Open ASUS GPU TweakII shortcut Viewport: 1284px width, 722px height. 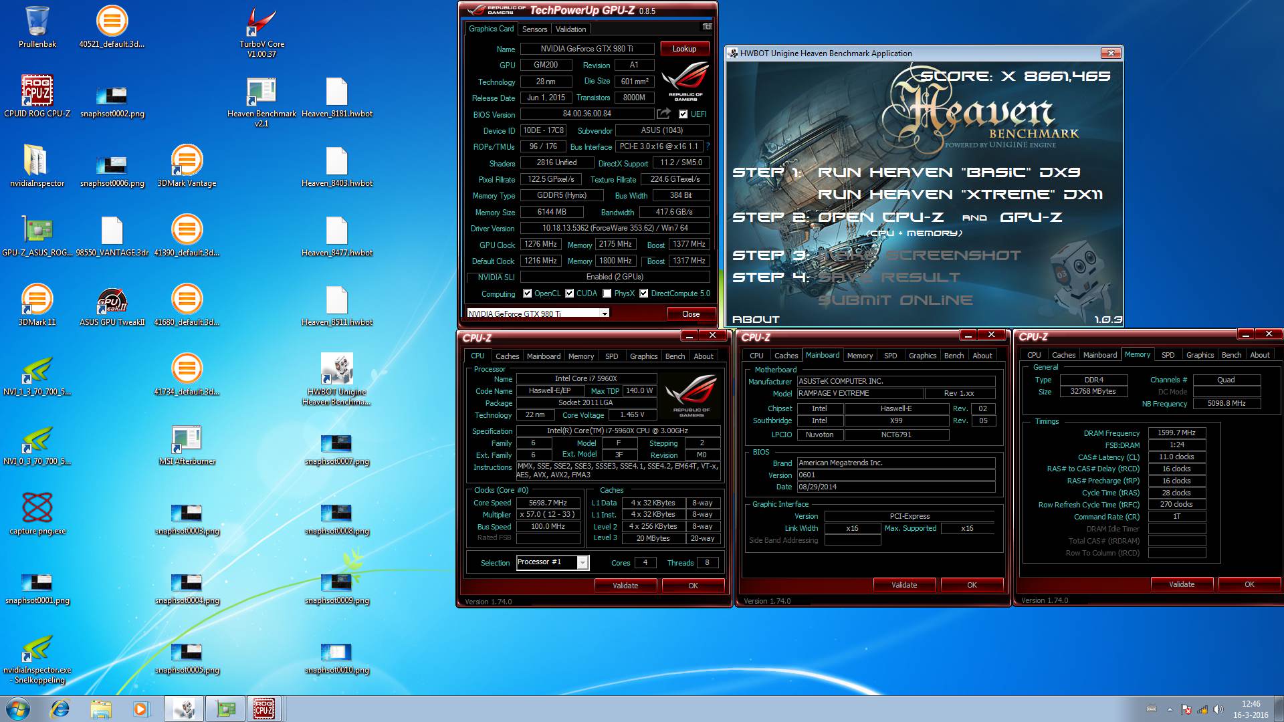click(x=112, y=305)
